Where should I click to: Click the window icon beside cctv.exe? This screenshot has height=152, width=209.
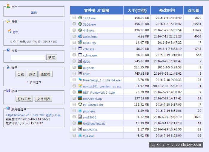coord(80,48)
